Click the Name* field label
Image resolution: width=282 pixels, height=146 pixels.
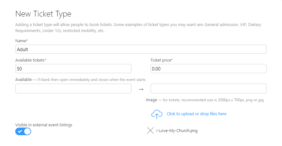pos(22,41)
